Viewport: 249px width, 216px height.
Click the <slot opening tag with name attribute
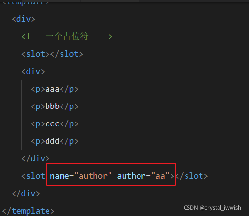(33, 176)
